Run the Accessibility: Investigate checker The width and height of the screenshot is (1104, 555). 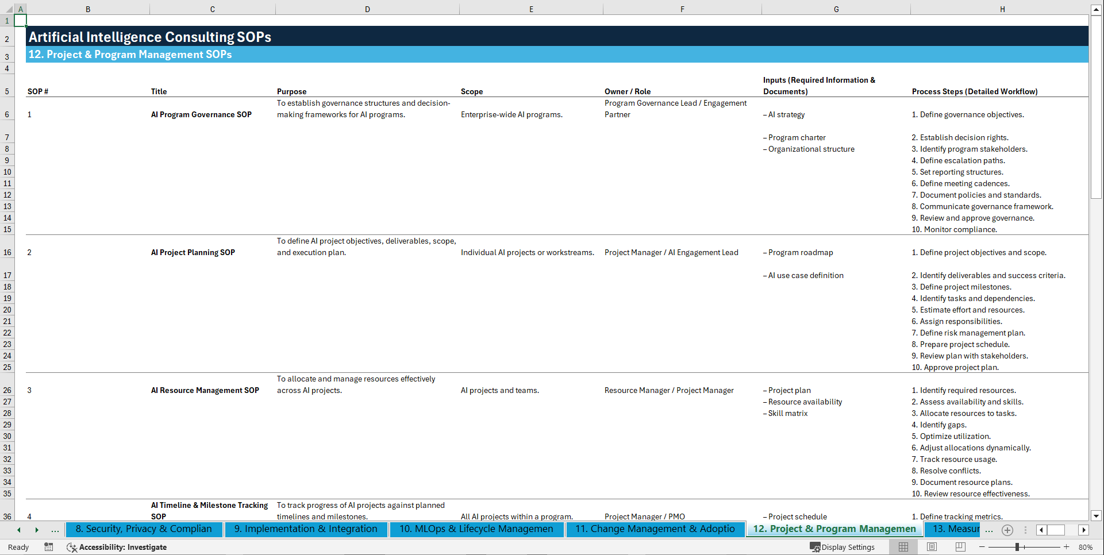(x=117, y=547)
